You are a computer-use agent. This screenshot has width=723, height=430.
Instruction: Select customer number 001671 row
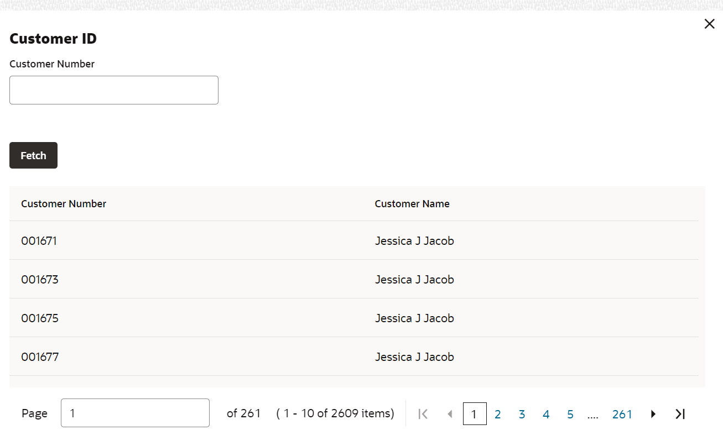(x=39, y=241)
